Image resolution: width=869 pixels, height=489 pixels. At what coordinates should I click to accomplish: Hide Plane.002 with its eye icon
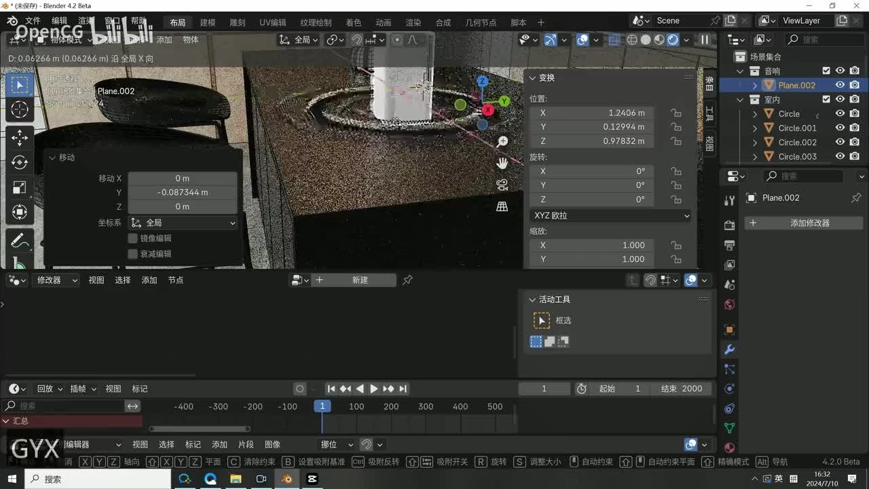point(840,85)
